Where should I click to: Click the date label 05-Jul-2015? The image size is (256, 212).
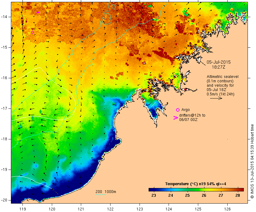click(219, 62)
